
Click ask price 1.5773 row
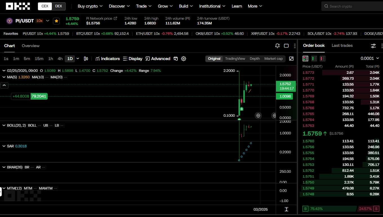coord(341,73)
